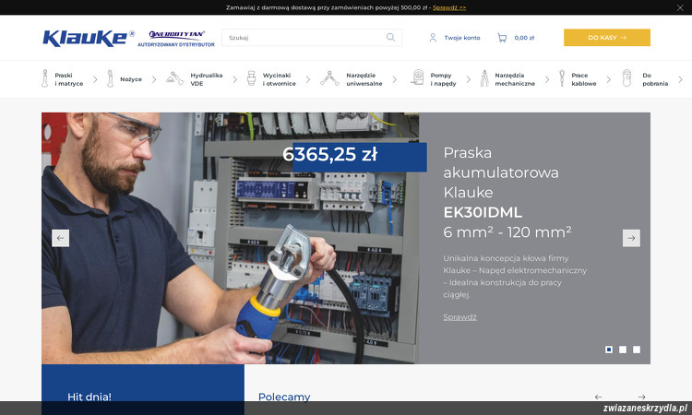Dismiss the free delivery banner
This screenshot has width=692, height=415.
click(680, 7)
